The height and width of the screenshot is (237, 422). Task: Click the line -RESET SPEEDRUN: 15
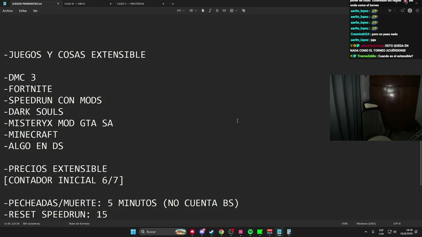point(55,215)
